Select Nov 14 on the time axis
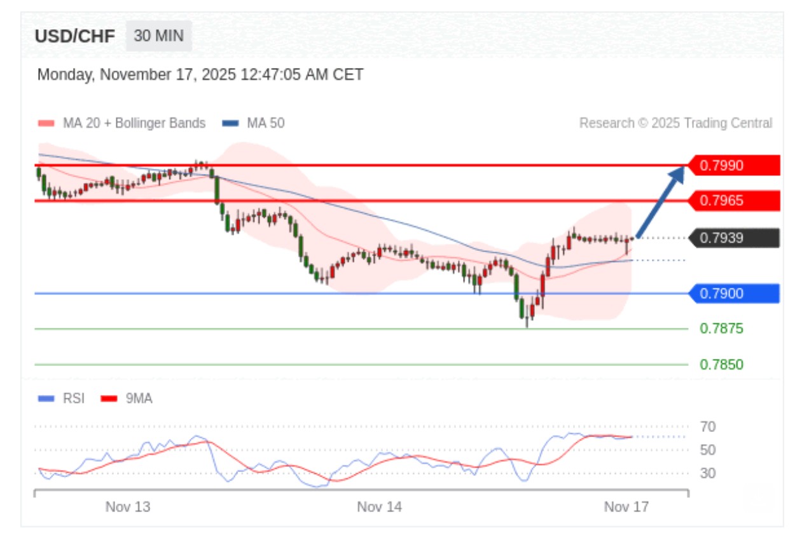 point(380,507)
